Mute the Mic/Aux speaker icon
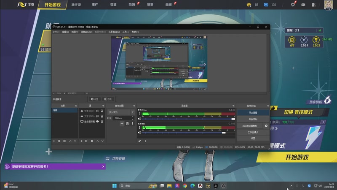Image resolution: width=337 pixels, height=190 pixels. [x=139, y=119]
